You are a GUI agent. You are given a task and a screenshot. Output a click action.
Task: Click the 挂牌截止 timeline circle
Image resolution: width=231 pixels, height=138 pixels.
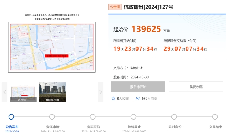click(133, 117)
